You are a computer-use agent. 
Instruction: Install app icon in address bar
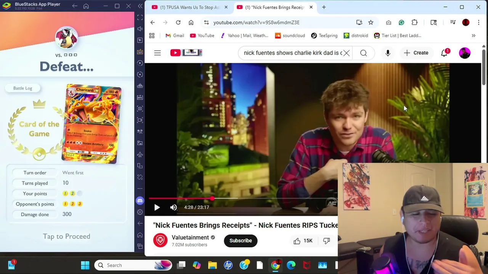(359, 22)
